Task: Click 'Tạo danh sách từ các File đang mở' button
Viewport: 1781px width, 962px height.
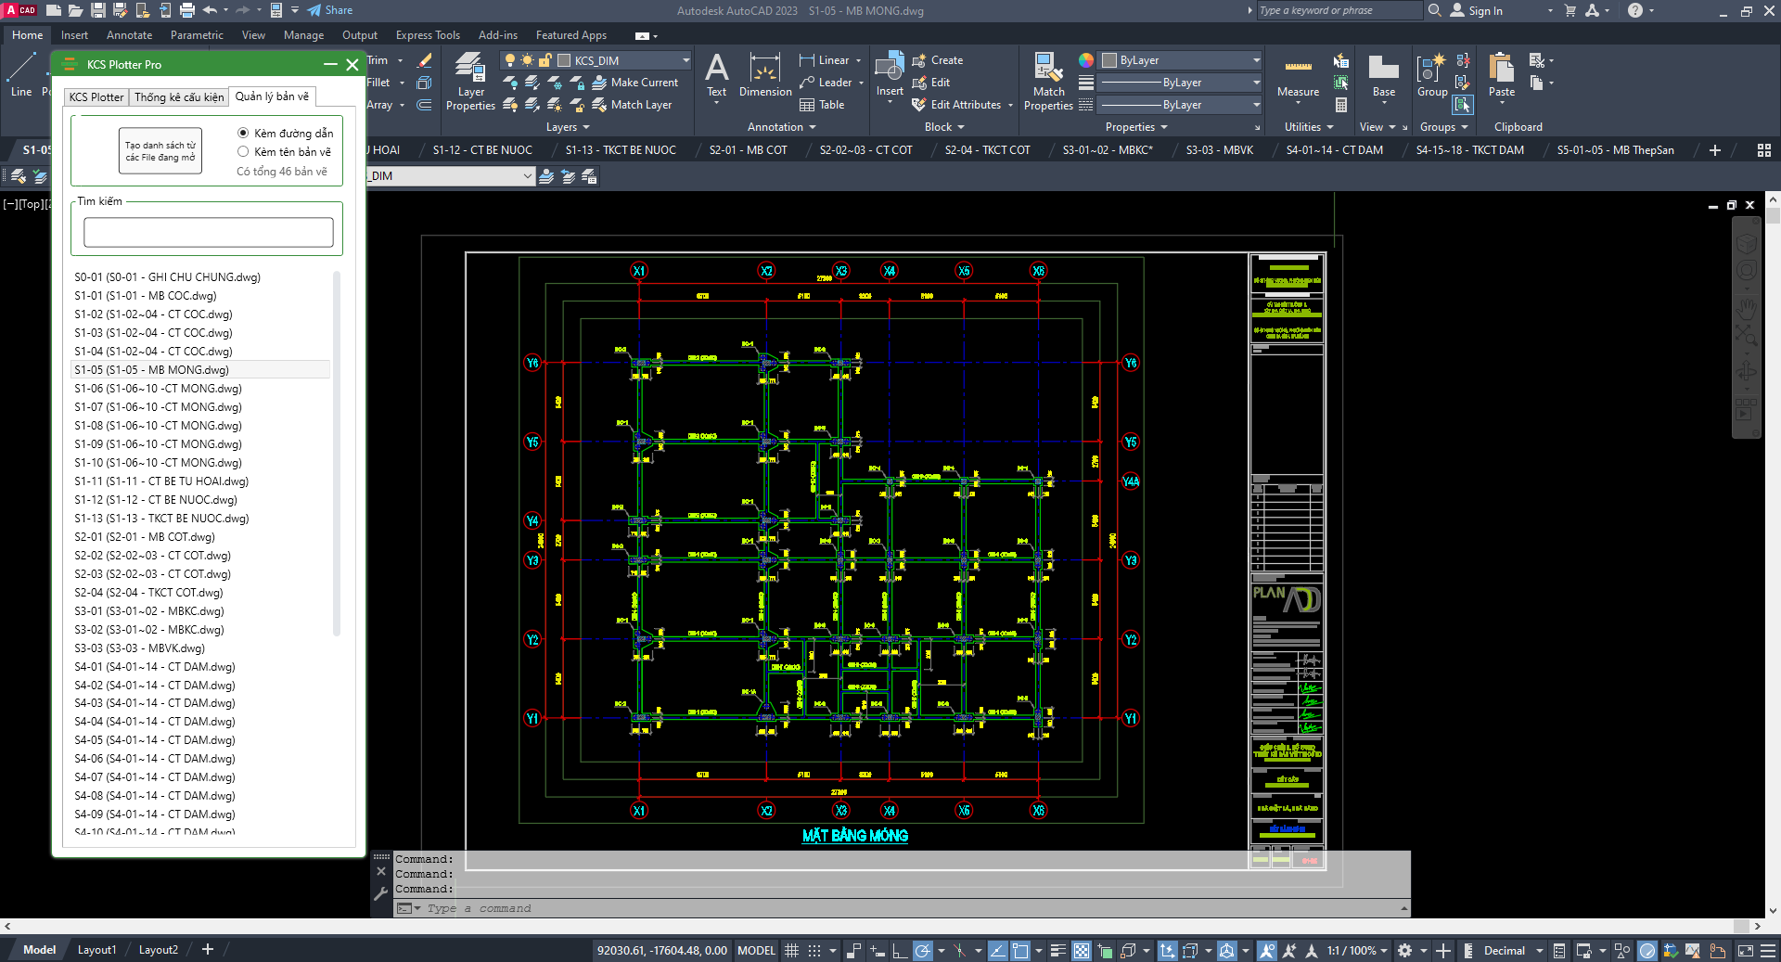Action: (160, 151)
